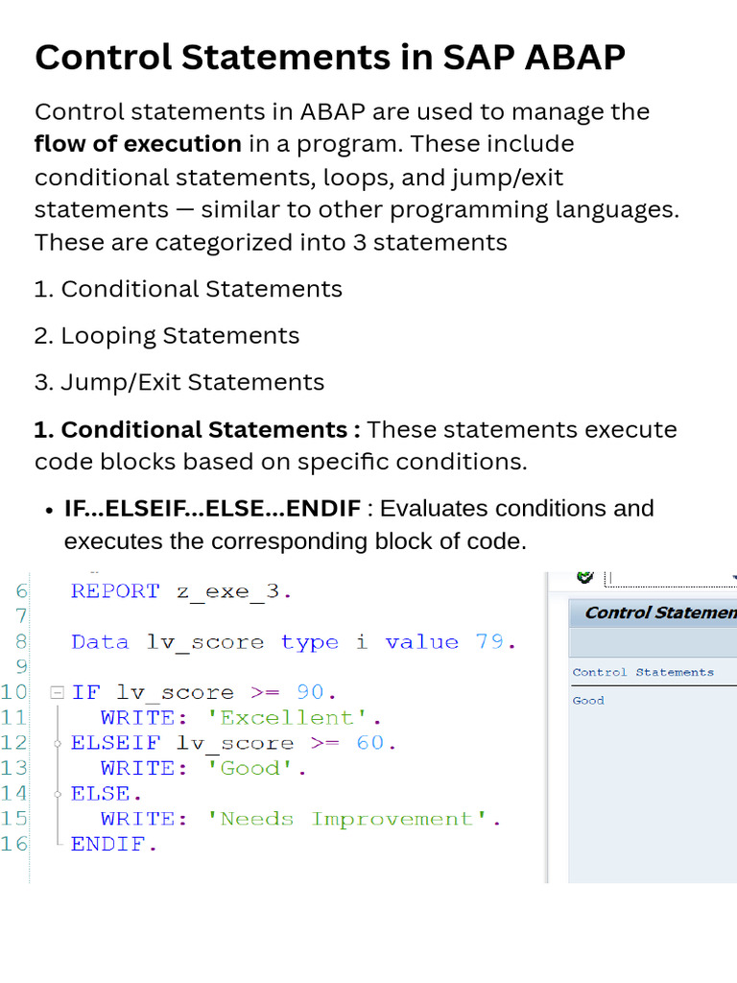The width and height of the screenshot is (737, 983).
Task: Click the bold IF...ELSEIF...ELSE...ENDIF bullet text
Action: pos(212,508)
